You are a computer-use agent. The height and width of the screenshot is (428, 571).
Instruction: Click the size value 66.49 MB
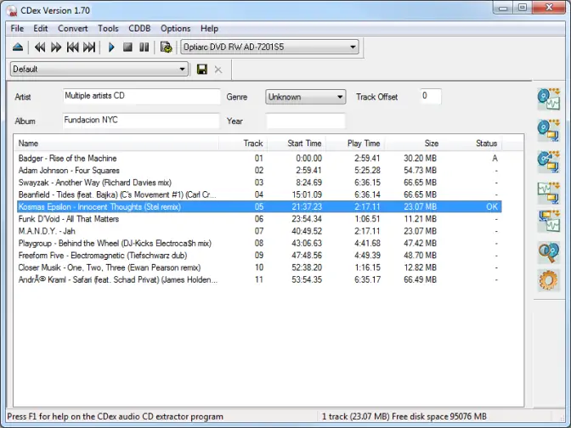[x=420, y=279]
